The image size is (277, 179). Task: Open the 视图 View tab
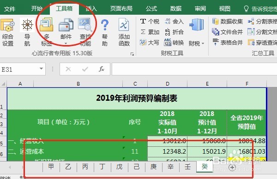point(224,8)
